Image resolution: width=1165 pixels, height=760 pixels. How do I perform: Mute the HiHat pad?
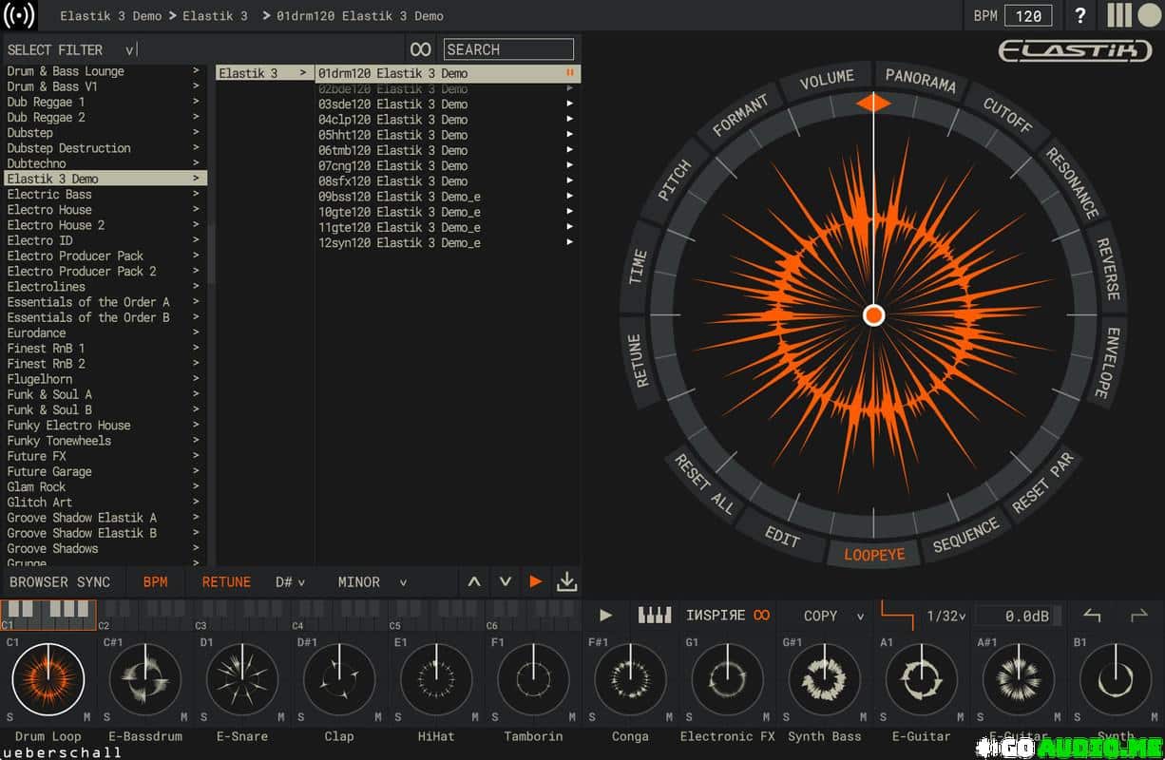(474, 717)
